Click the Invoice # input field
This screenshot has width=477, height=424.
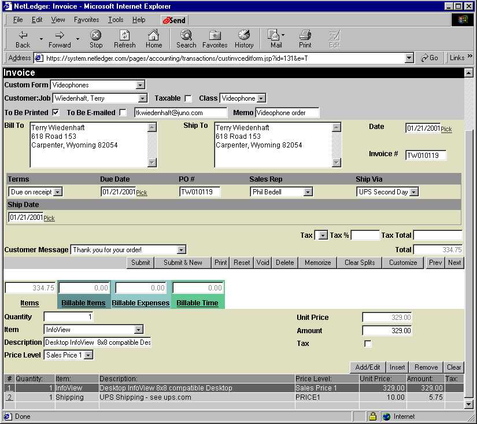point(426,155)
